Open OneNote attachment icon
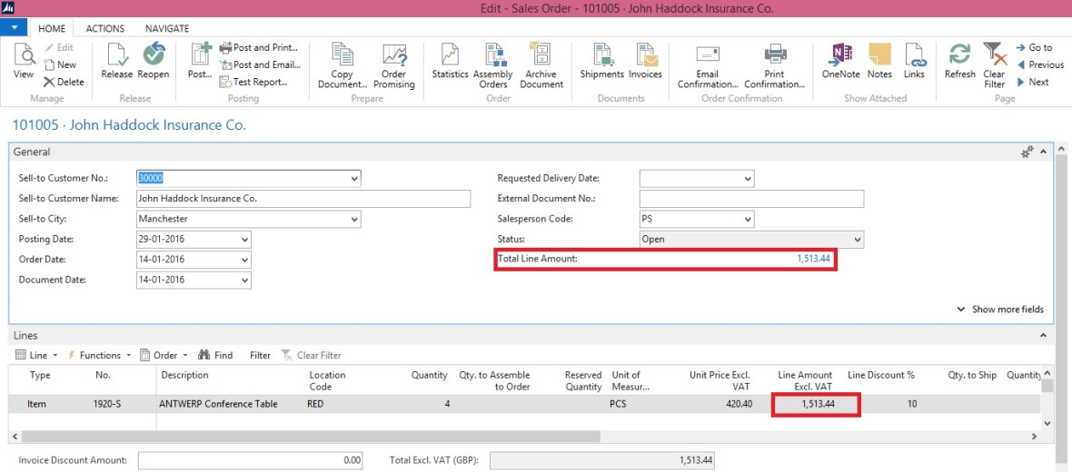The image size is (1072, 472). (x=840, y=56)
